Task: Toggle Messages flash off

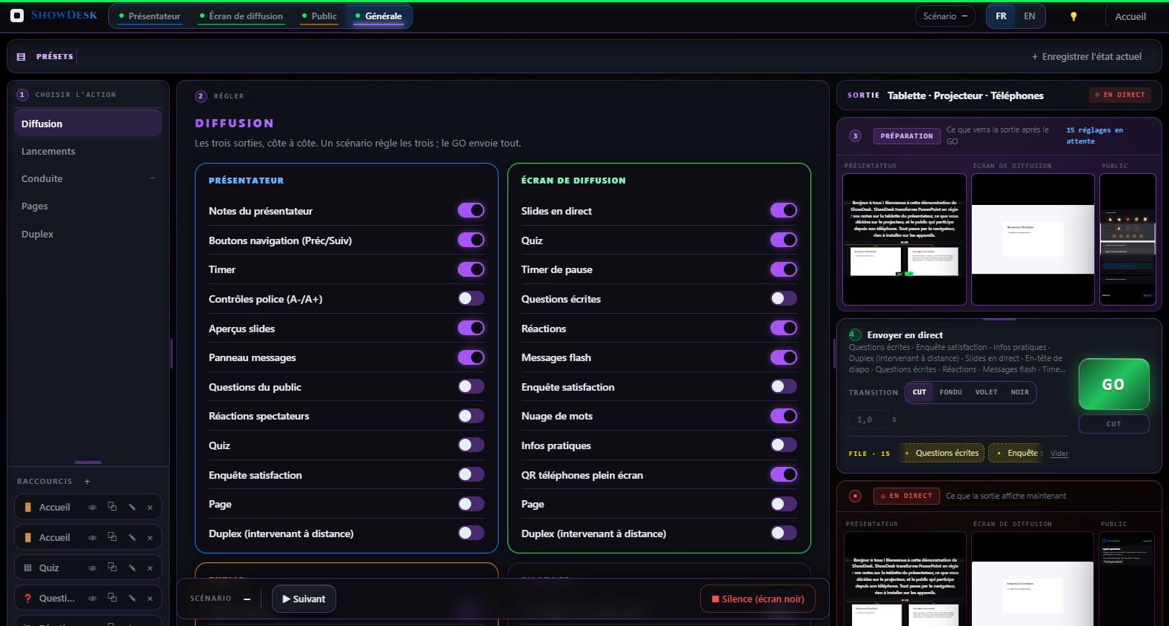Action: (784, 357)
